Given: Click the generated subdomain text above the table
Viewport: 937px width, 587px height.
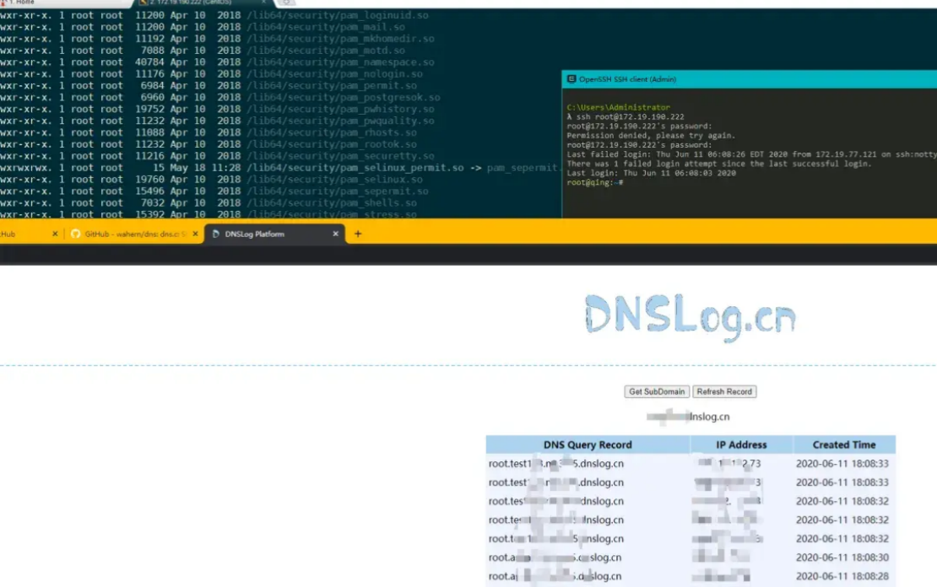Looking at the screenshot, I should point(689,417).
